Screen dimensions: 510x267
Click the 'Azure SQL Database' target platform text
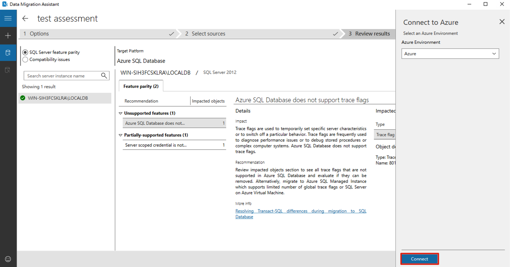point(141,61)
